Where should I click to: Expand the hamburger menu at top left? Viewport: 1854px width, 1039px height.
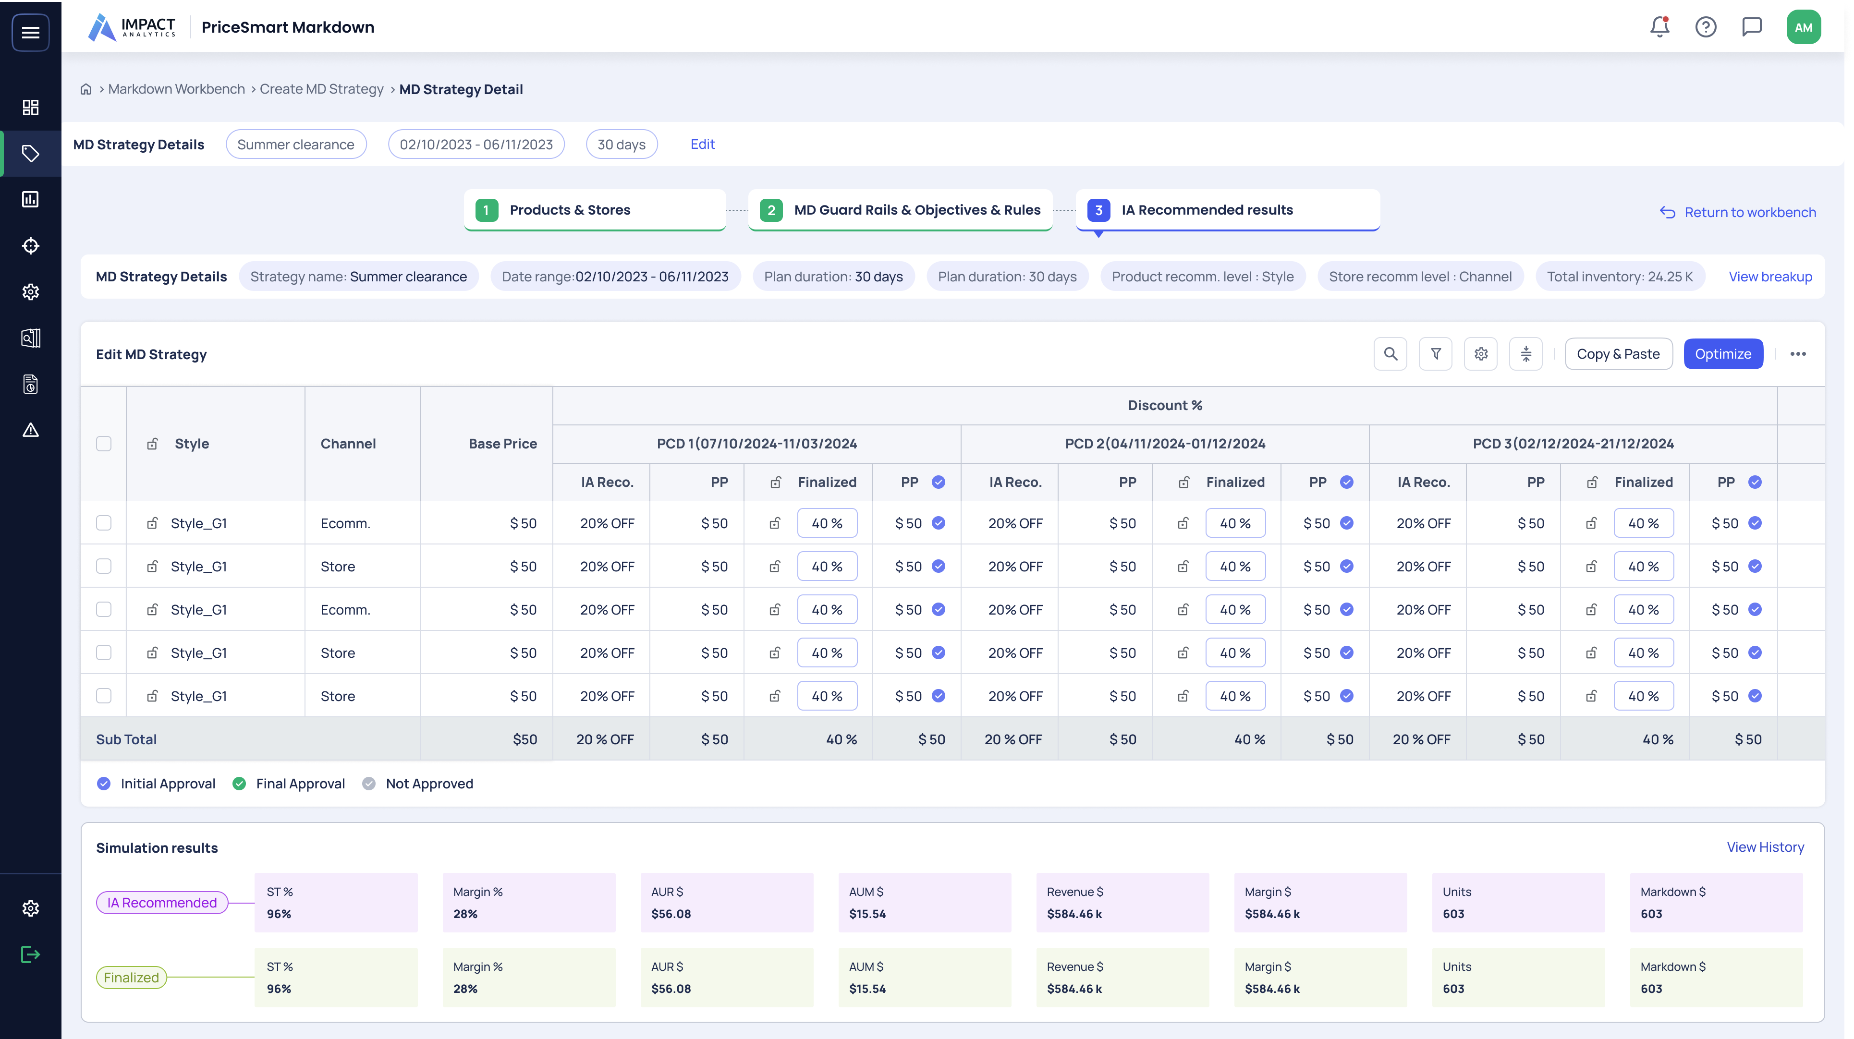(30, 32)
